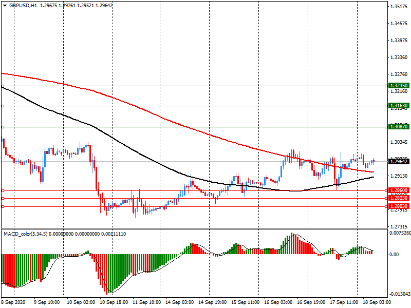Image resolution: width=411 pixels, height=308 pixels.
Task: Click the left handle of the 1.28030 line
Action: click(3, 207)
